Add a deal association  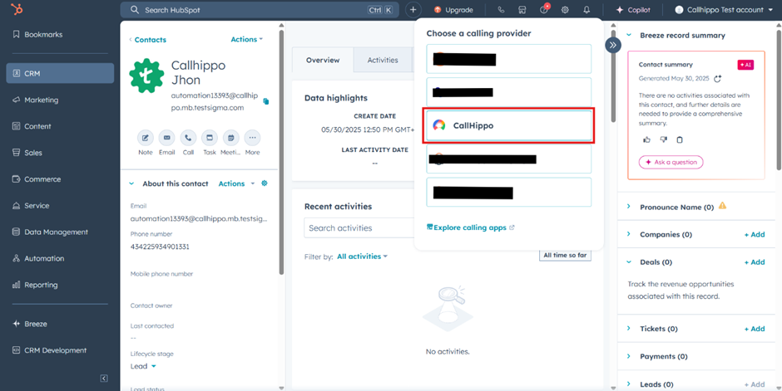click(754, 262)
